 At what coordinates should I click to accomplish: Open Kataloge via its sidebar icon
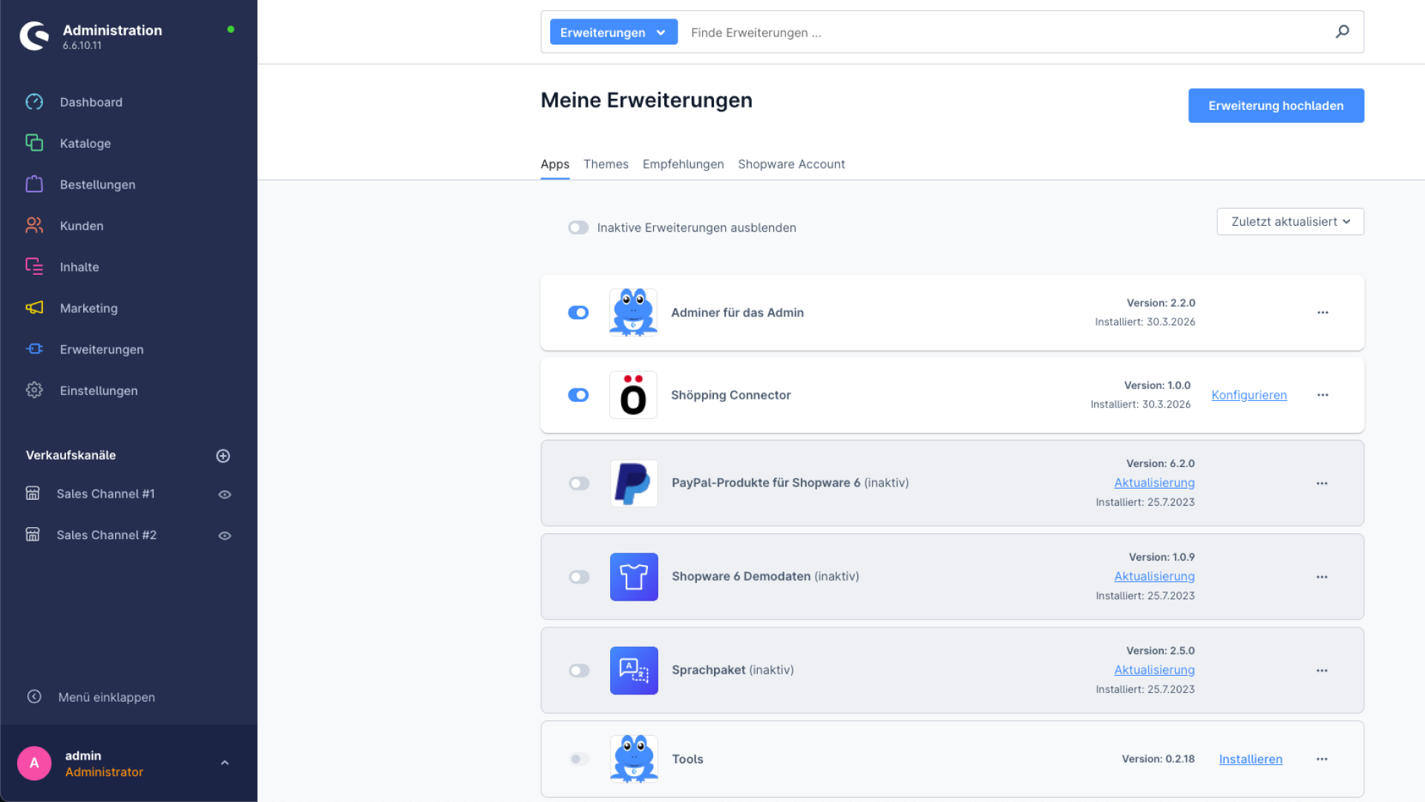34,143
